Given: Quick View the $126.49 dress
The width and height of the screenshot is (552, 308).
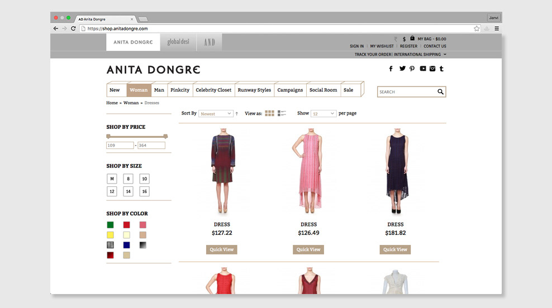Looking at the screenshot, I should 308,249.
